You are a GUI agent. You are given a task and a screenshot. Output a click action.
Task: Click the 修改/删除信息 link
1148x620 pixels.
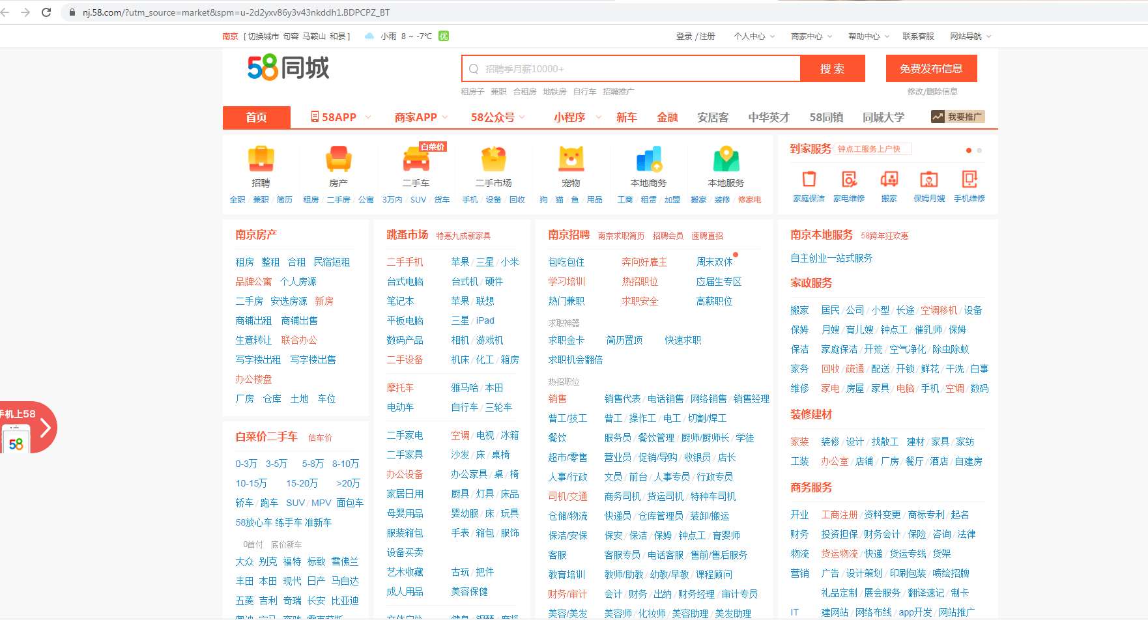pyautogui.click(x=932, y=92)
